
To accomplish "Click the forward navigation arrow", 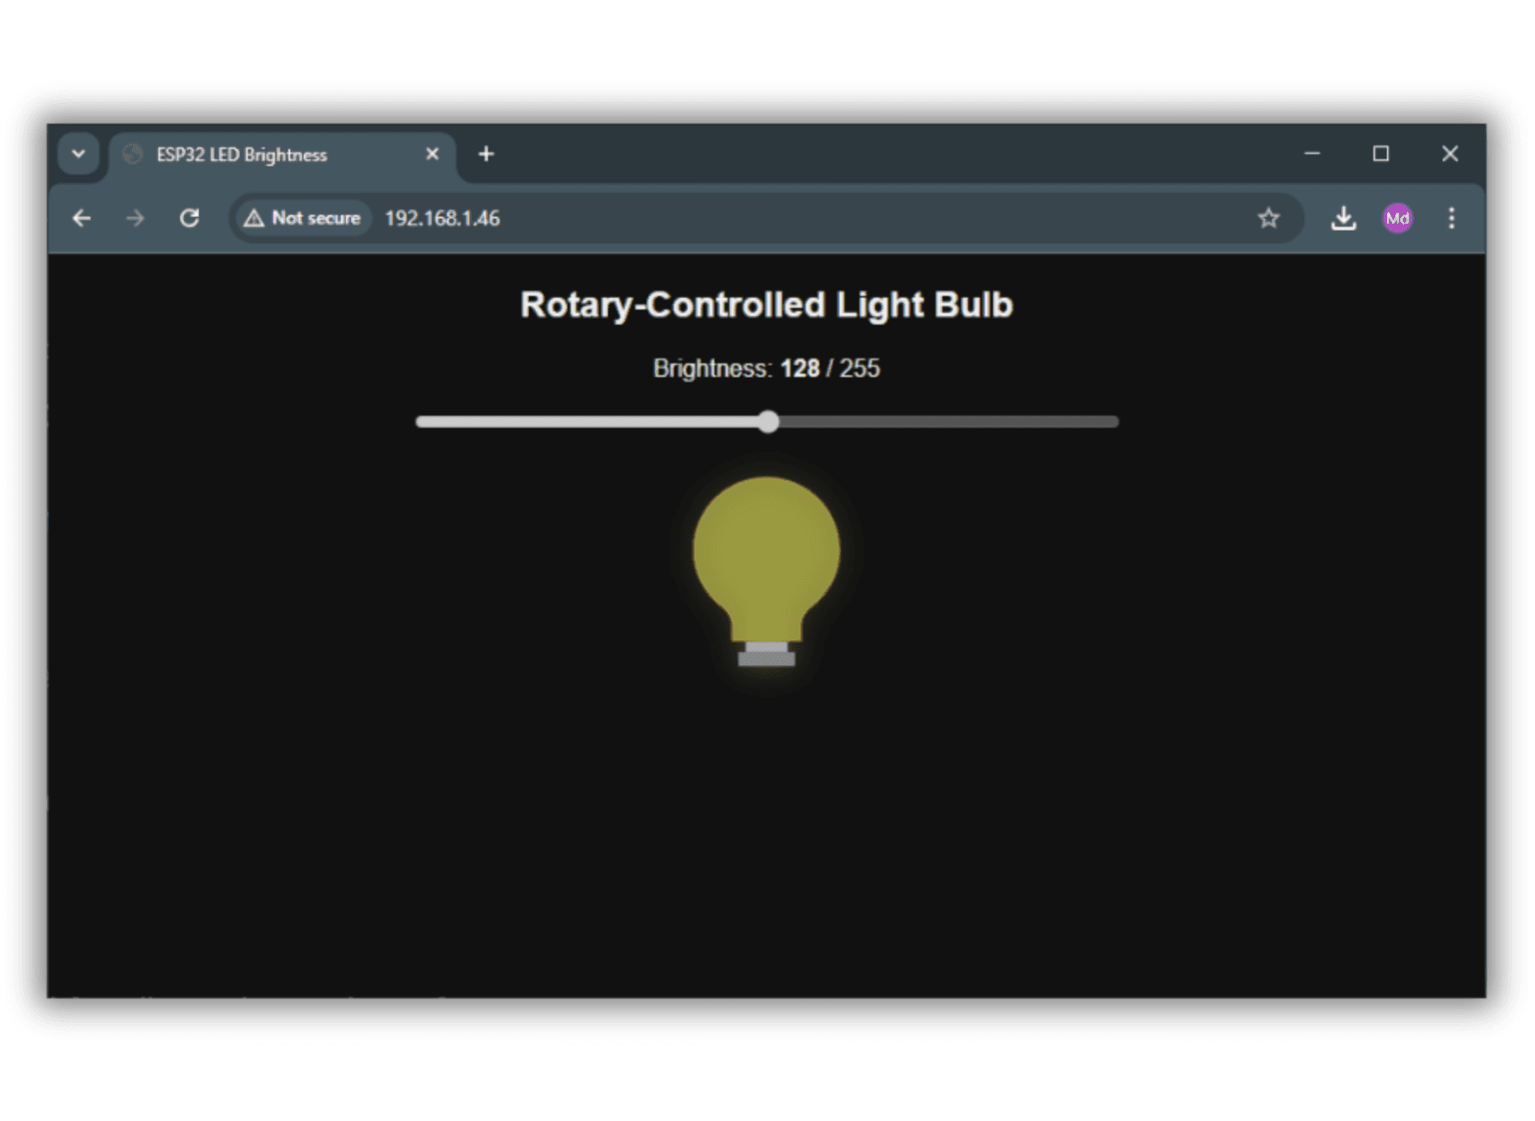I will (x=135, y=218).
